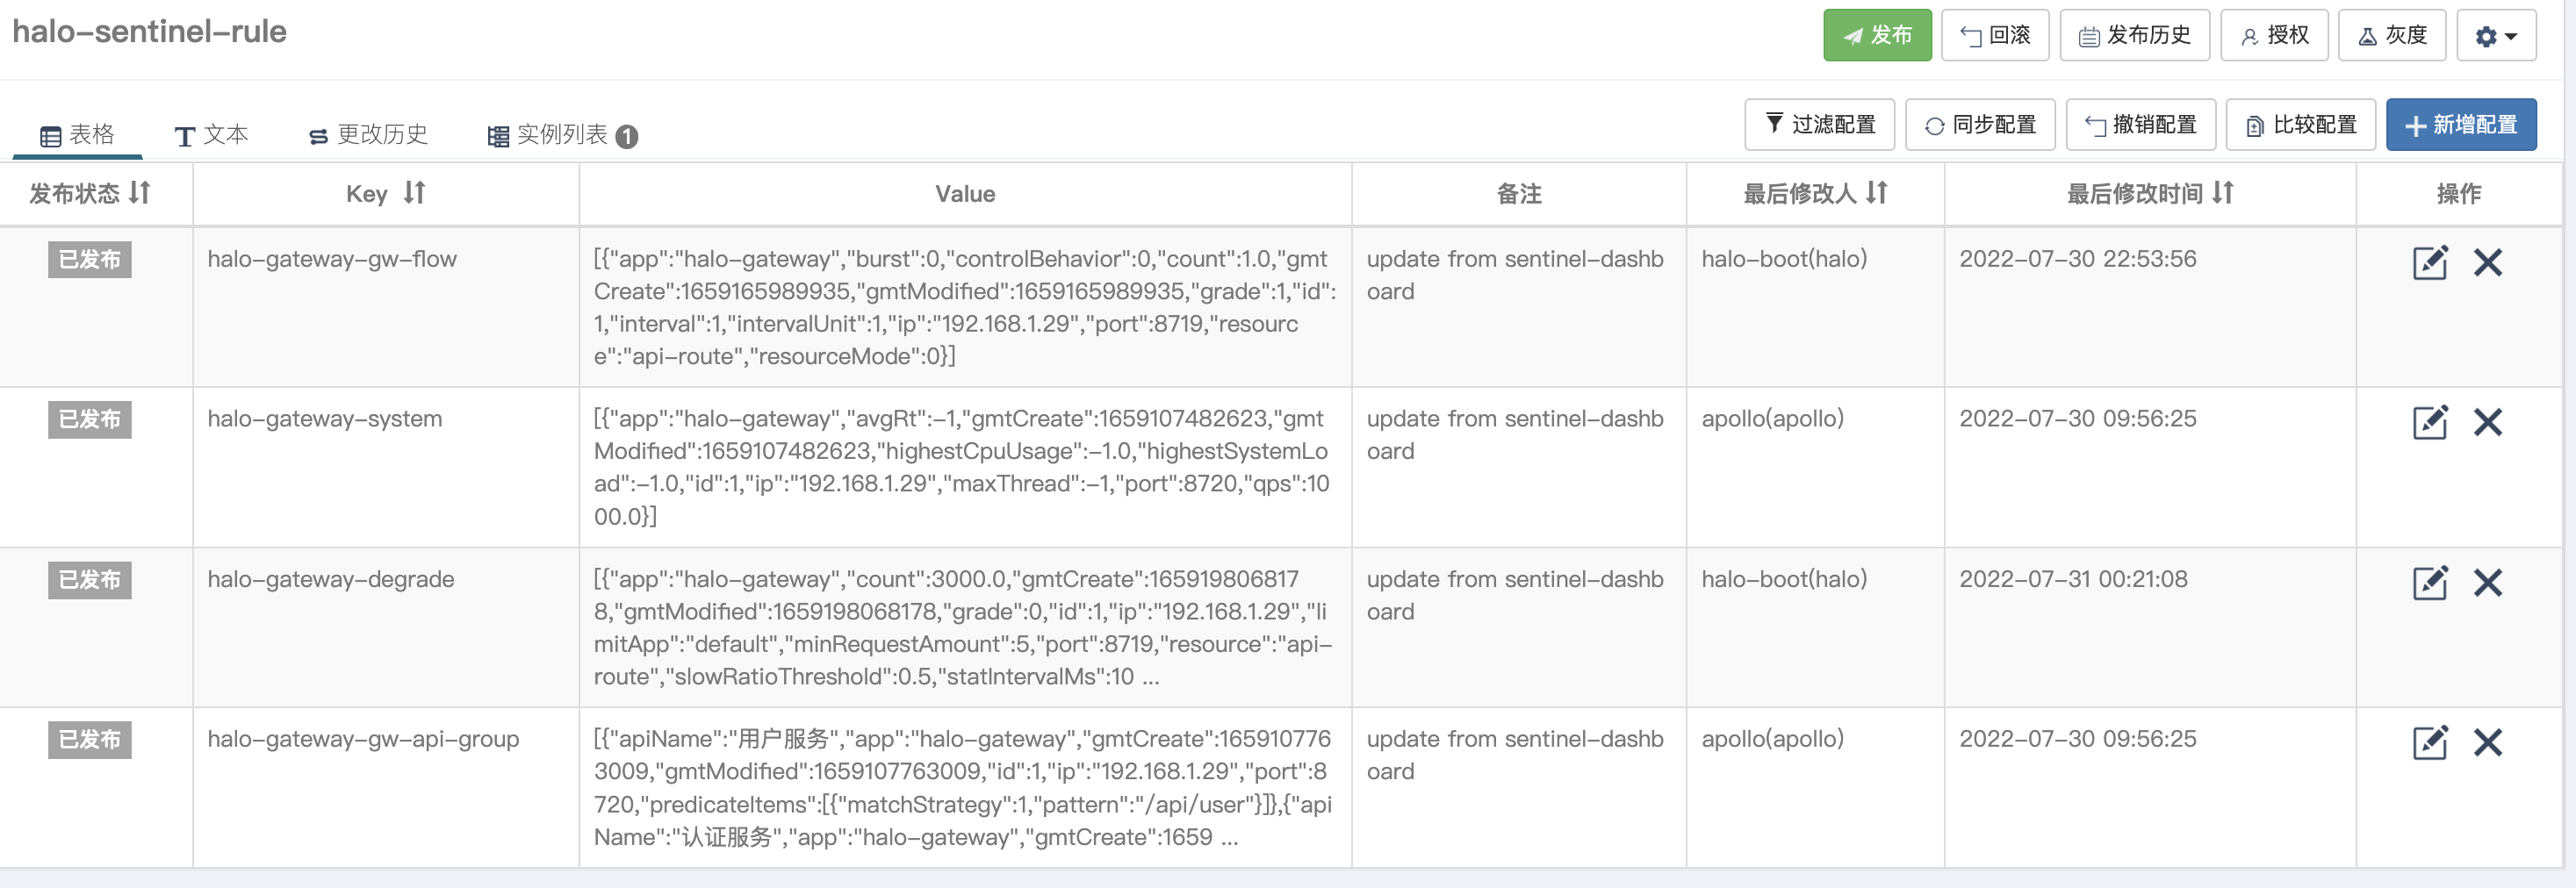Delete the halo-gateway-gw-api-group config row
This screenshot has height=888, width=2576.
coord(2487,742)
